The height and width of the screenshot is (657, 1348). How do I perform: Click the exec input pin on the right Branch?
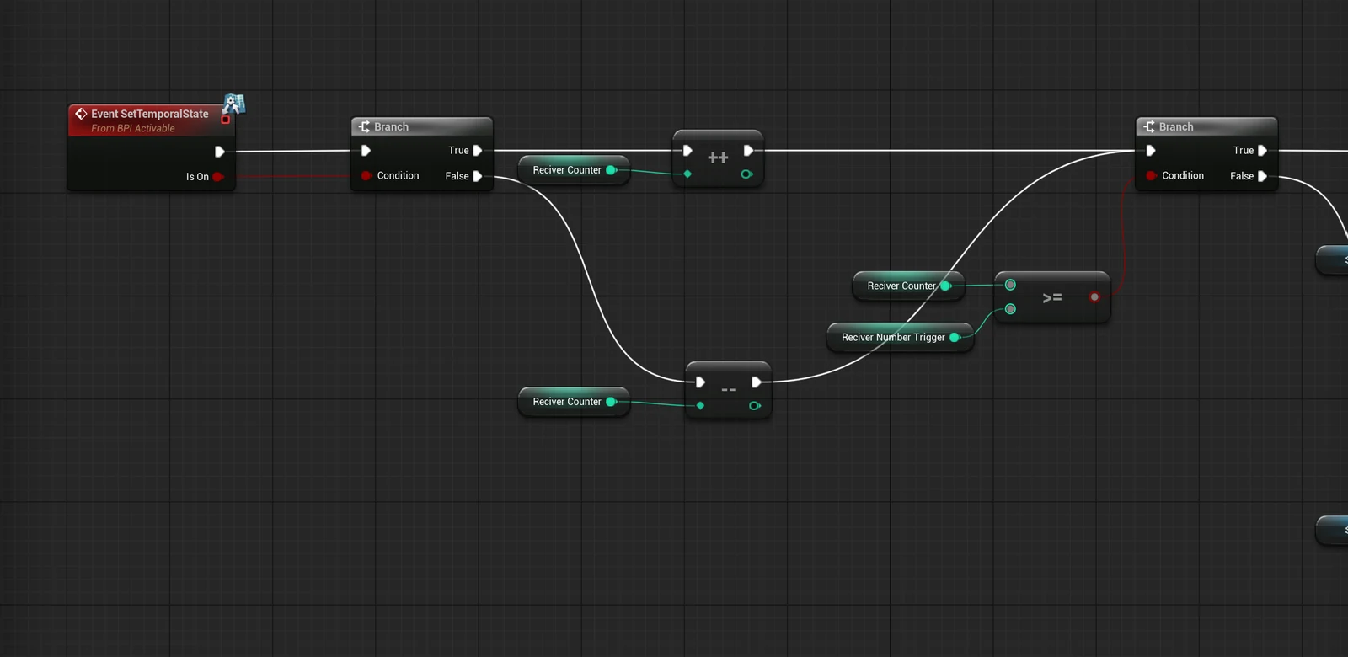point(1151,151)
